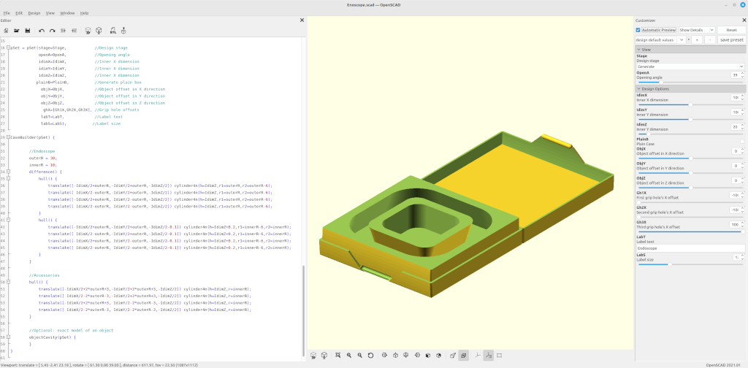
Task: Click the Open file icon in editor toolbar
Action: (x=17, y=31)
